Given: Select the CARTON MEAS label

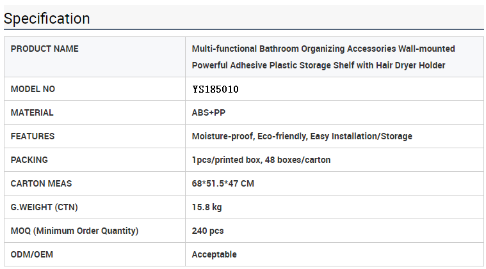Looking at the screenshot, I should pos(41,183).
